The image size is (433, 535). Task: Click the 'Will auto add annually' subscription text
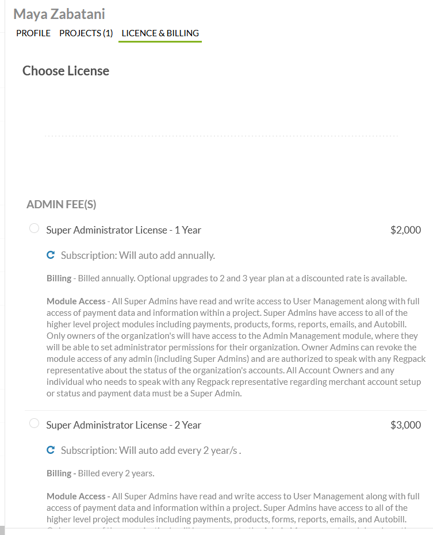pos(138,255)
